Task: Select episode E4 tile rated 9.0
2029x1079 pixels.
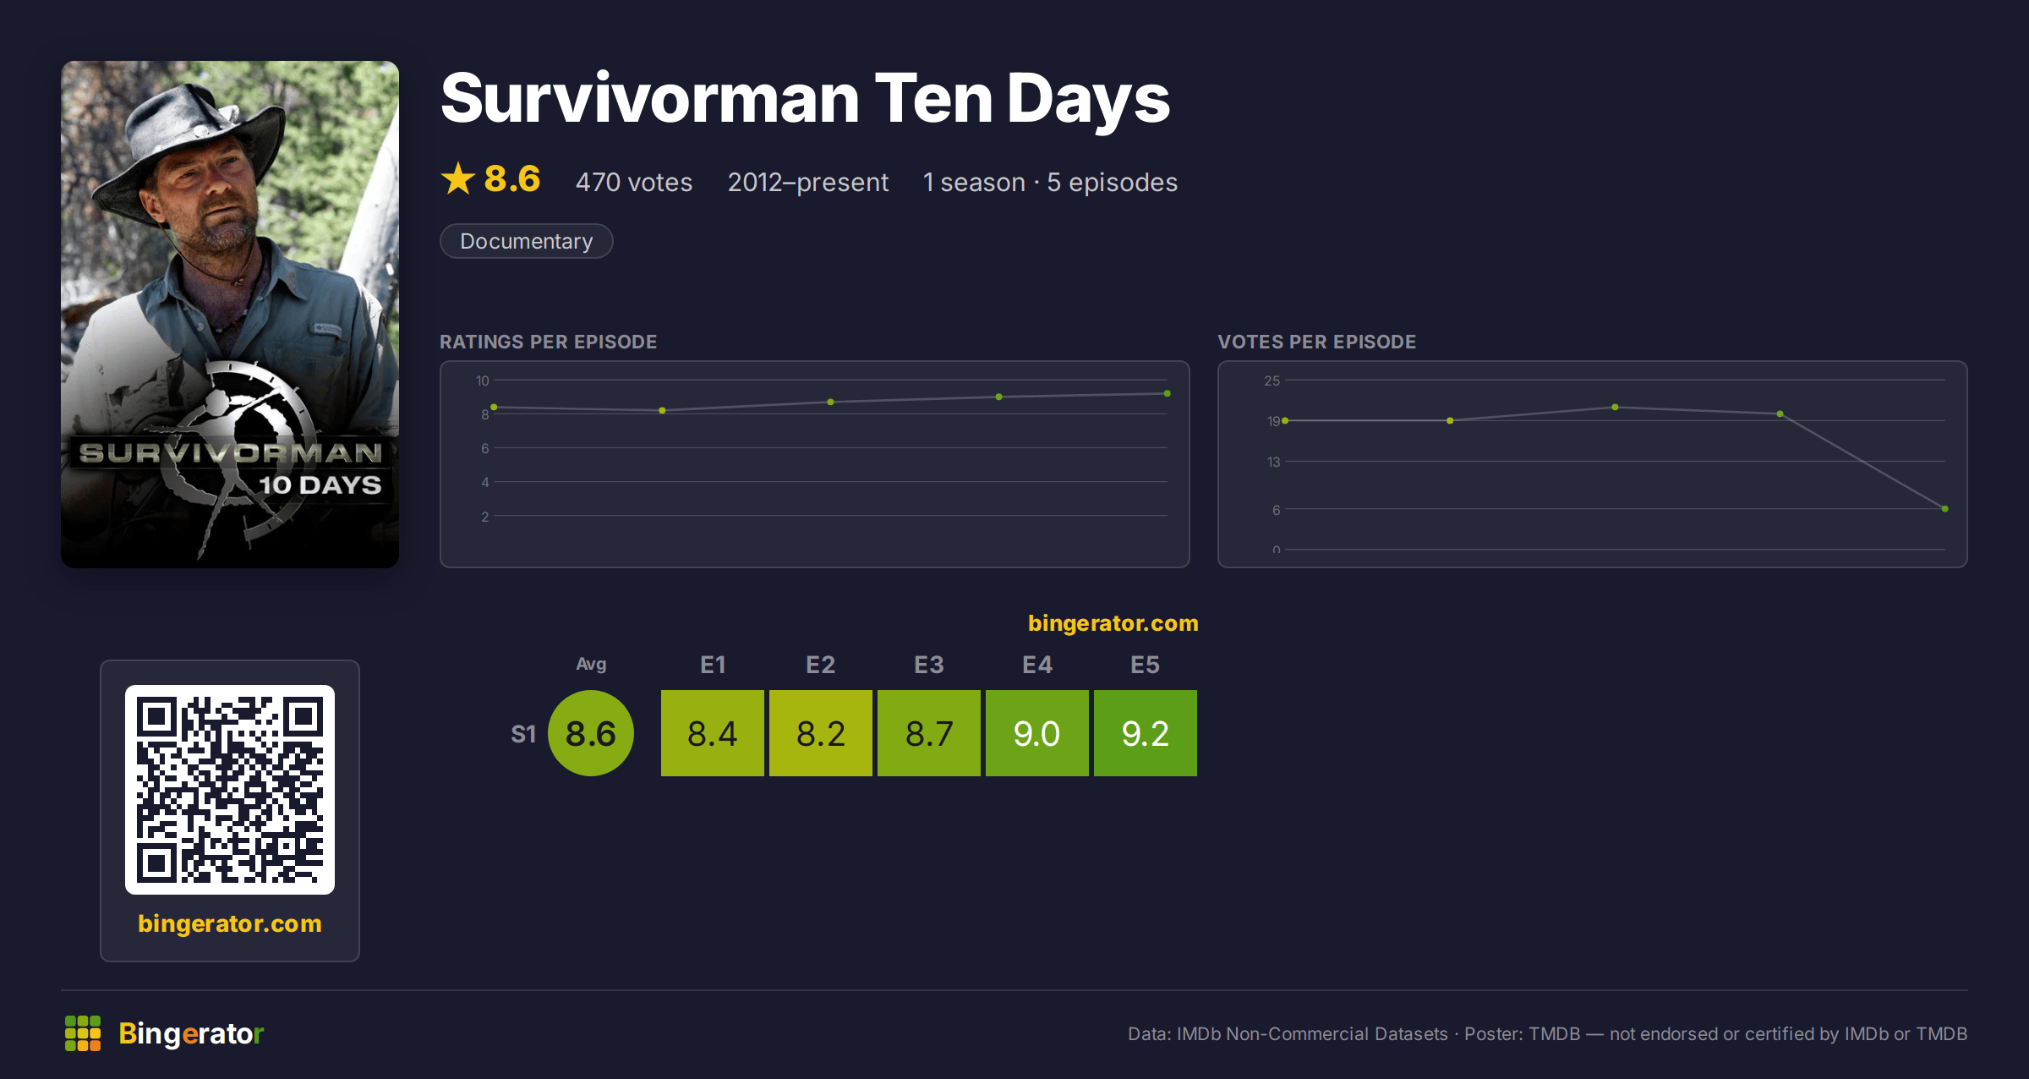Action: (1037, 733)
